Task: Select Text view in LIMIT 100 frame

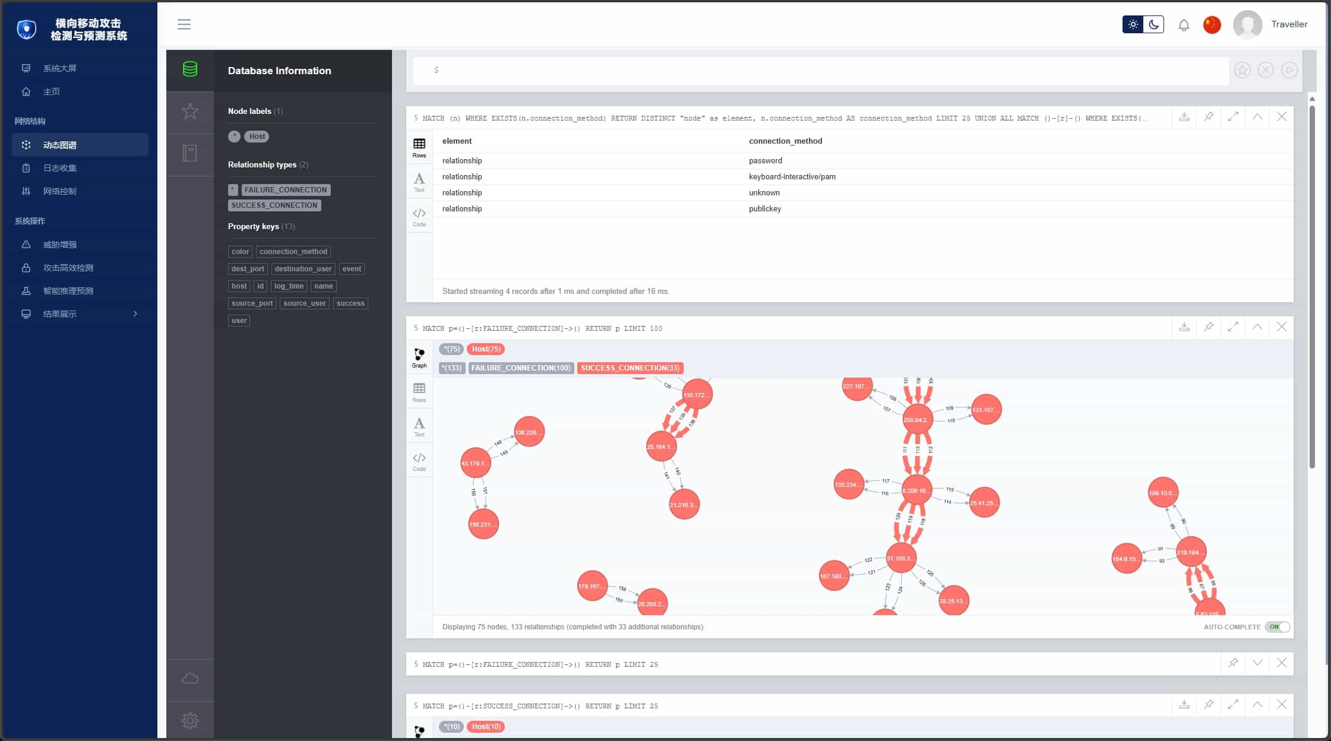Action: [x=419, y=427]
